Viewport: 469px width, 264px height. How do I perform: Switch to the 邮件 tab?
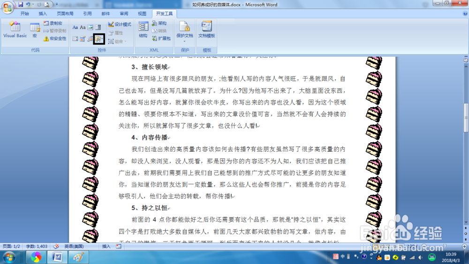(106, 14)
